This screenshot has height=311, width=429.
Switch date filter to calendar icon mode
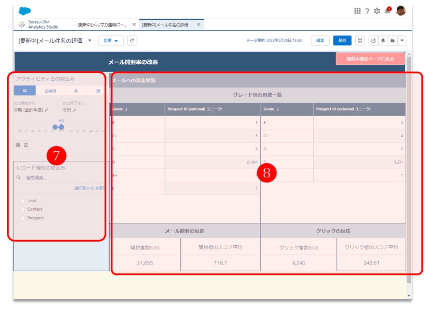tap(18, 144)
